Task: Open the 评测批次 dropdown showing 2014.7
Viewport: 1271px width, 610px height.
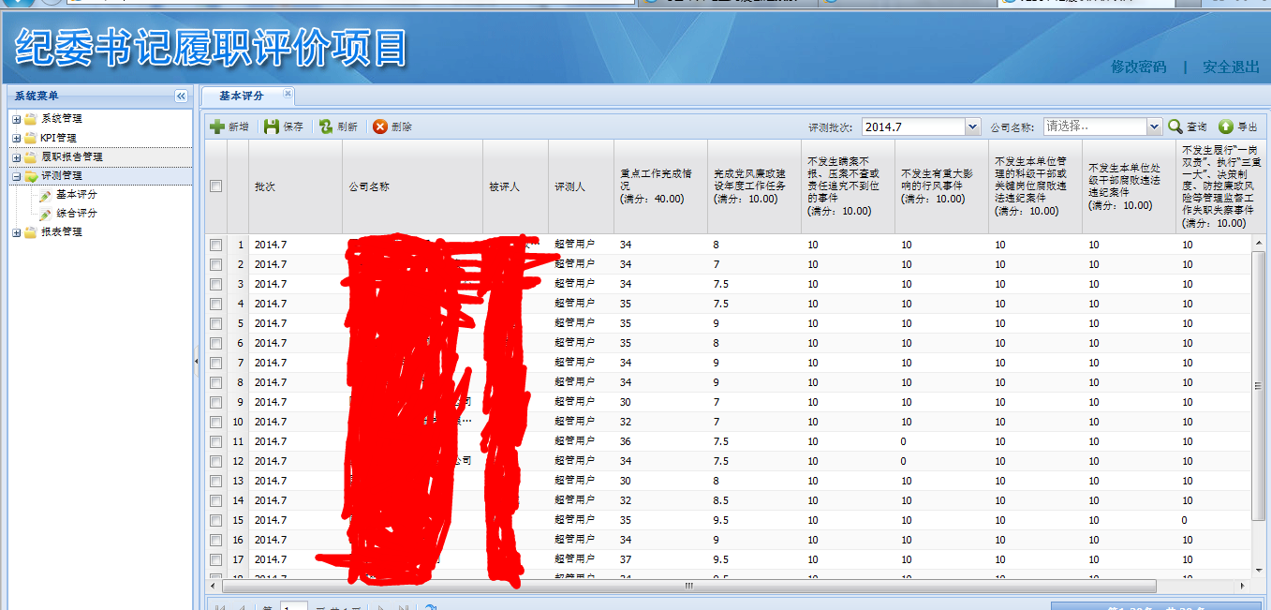Action: coord(972,126)
